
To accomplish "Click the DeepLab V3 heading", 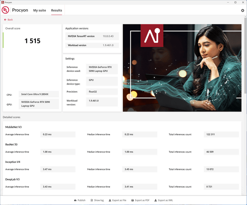I will click(x=12, y=179).
